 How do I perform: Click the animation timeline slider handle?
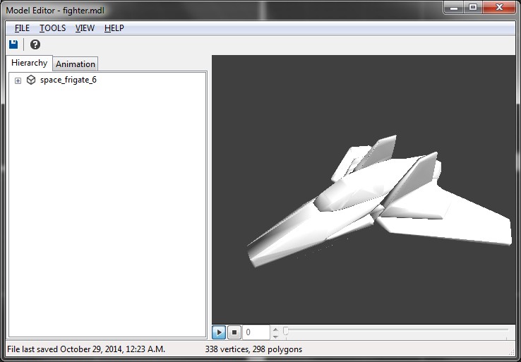pos(285,331)
